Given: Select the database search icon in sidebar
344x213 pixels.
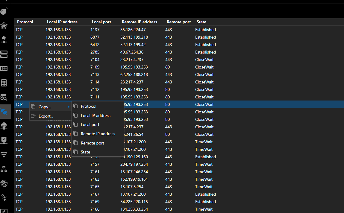Looking at the screenshot, I should click(x=4, y=97).
